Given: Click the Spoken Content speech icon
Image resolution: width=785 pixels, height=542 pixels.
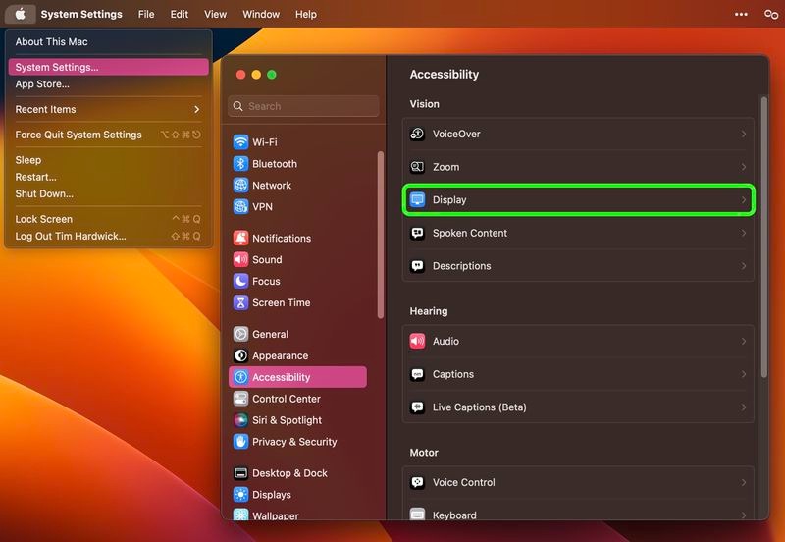Looking at the screenshot, I should 418,233.
